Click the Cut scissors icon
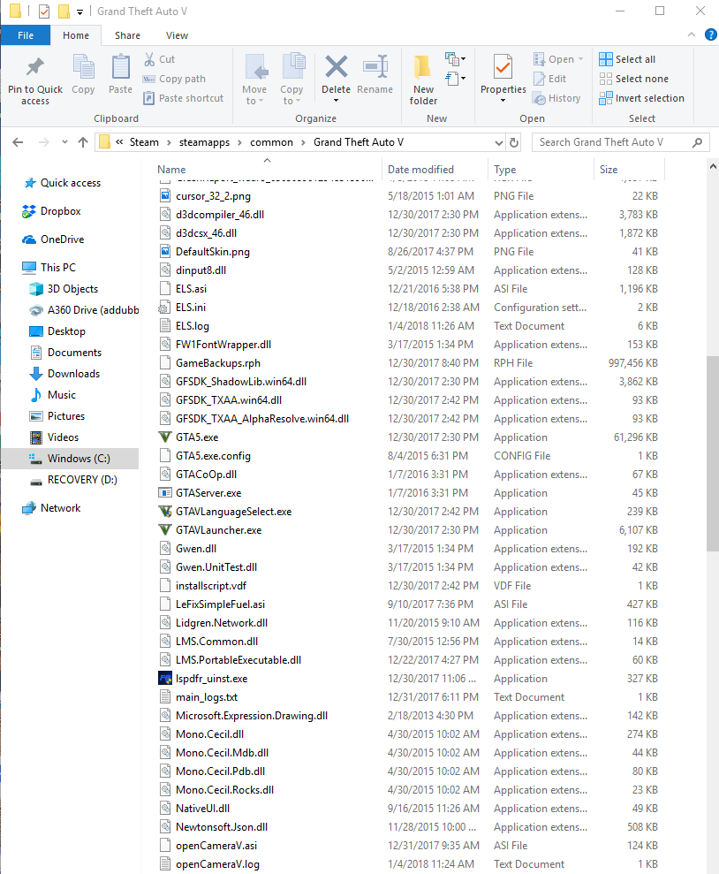The height and width of the screenshot is (874, 719). point(149,59)
